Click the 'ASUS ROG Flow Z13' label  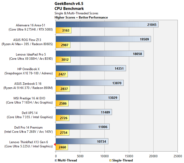27,40
